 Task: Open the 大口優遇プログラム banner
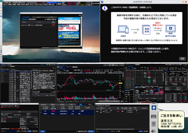click(68, 35)
